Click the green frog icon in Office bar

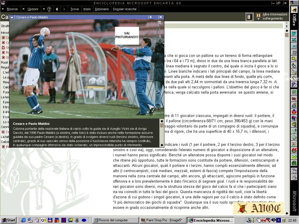(x=294, y=163)
